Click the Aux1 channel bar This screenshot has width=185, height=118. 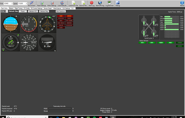[x=172, y=24]
